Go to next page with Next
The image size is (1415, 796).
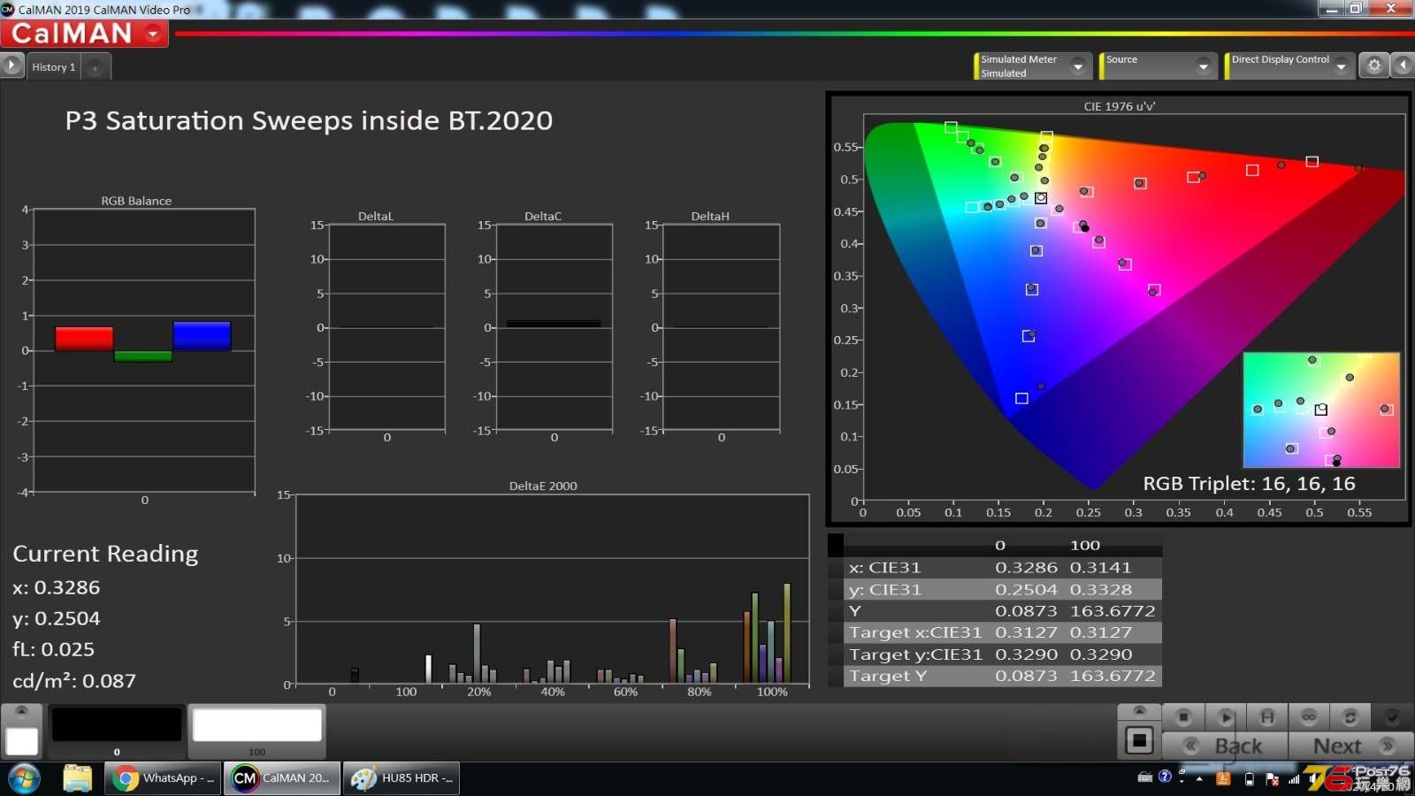[x=1351, y=746]
